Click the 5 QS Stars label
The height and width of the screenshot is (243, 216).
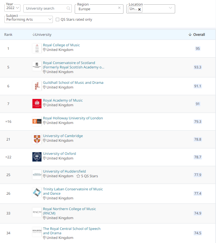(90, 176)
